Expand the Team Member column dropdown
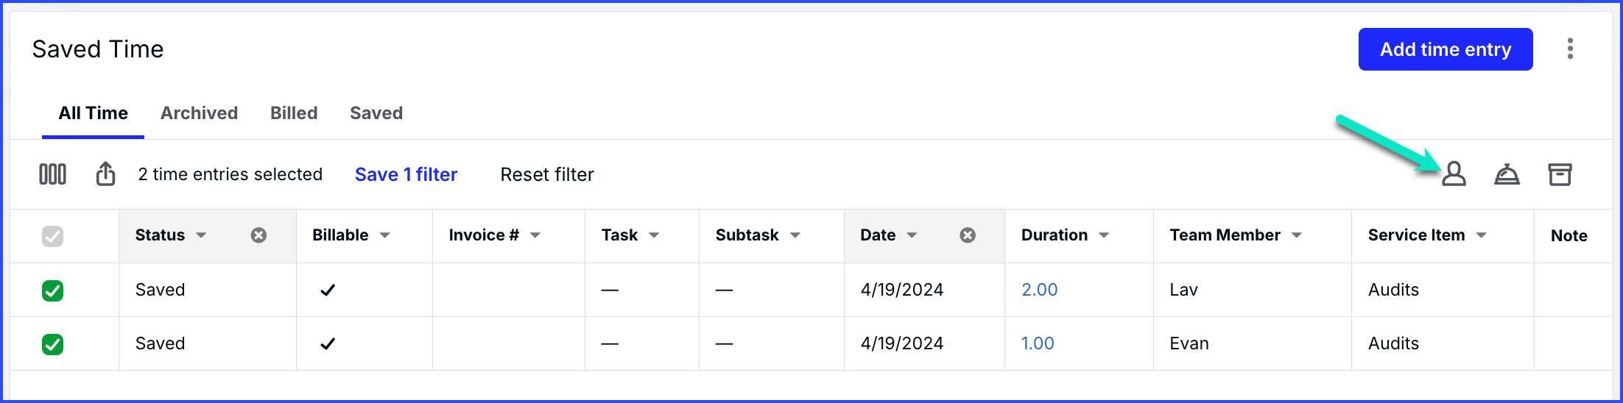Viewport: 1623px width, 403px height. click(x=1297, y=235)
